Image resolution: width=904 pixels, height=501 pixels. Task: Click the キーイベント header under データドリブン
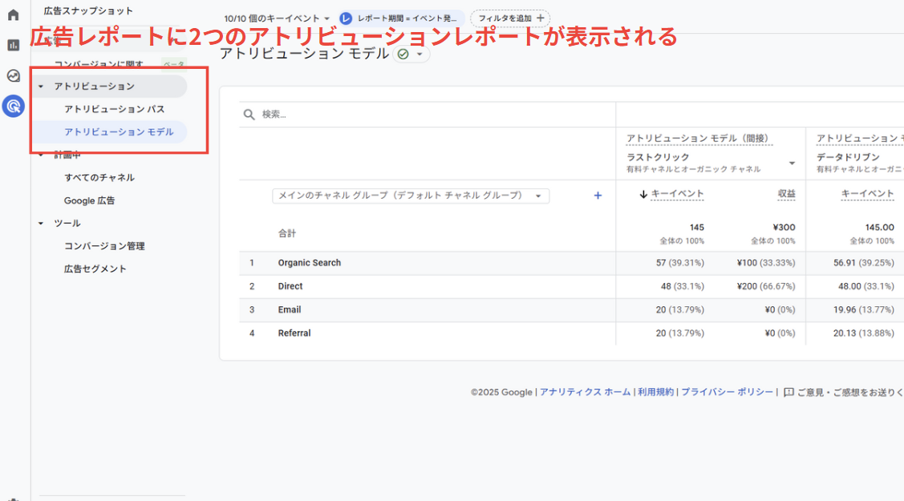[868, 194]
